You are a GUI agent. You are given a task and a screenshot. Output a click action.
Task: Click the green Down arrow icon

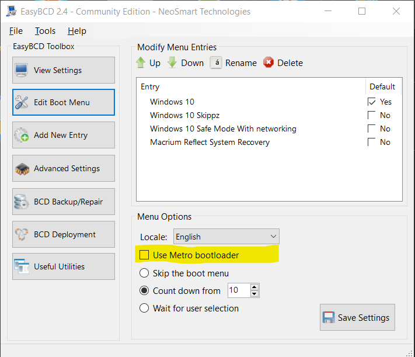click(x=172, y=63)
